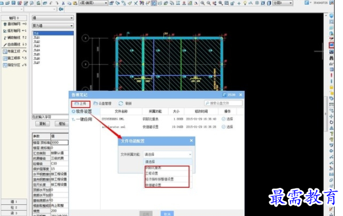
Task: Click the blue X delete icon in toolbar
Action: tap(136, 3)
